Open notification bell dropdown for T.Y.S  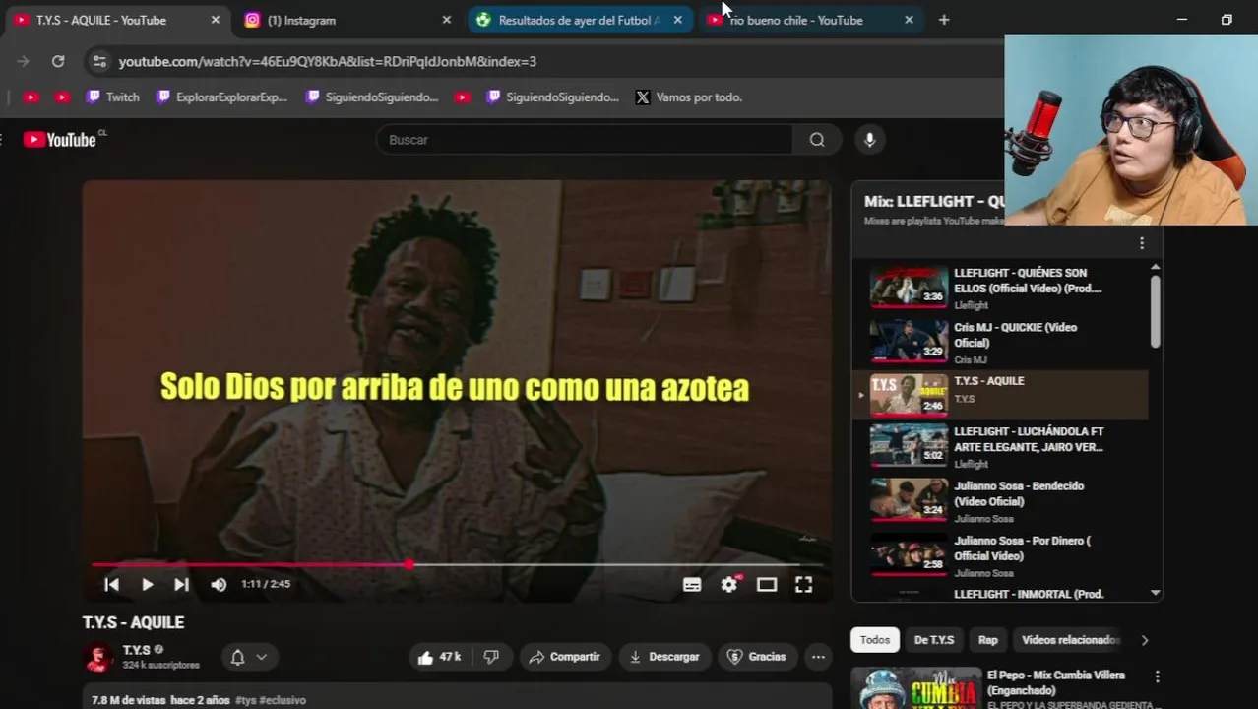click(x=248, y=657)
